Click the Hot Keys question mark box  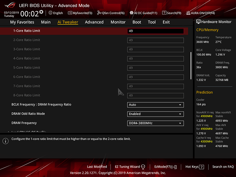click(201, 167)
